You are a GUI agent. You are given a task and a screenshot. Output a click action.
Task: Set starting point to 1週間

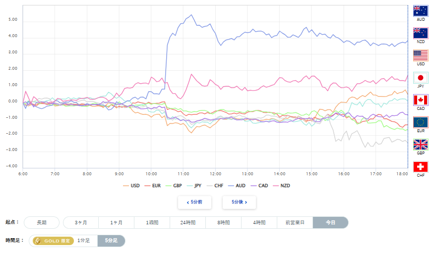(152, 223)
